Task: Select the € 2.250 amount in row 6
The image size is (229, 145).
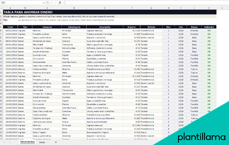Action: [x=132, y=31]
